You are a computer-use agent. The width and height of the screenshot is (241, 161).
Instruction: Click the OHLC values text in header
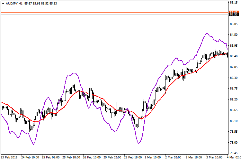40,3
